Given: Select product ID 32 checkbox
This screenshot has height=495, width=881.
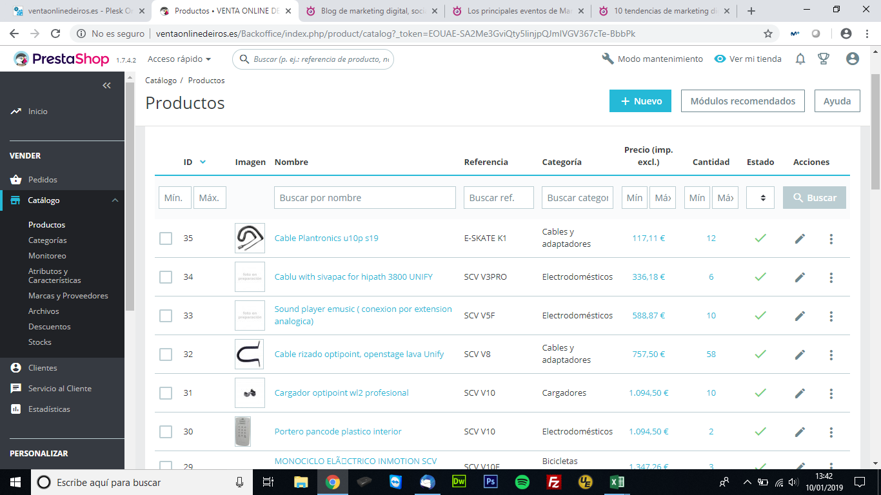Looking at the screenshot, I should (166, 354).
